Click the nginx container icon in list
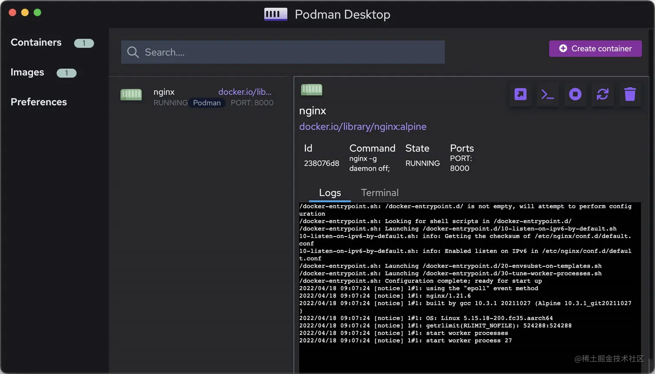Screen dimensions: 655x374 131,95
